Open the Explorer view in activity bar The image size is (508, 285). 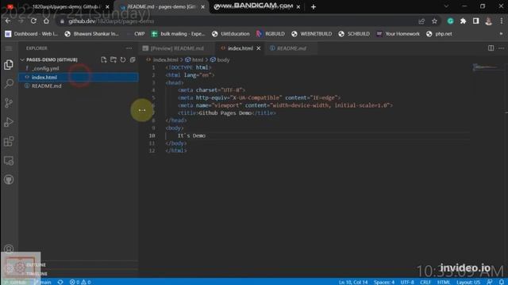point(9,65)
